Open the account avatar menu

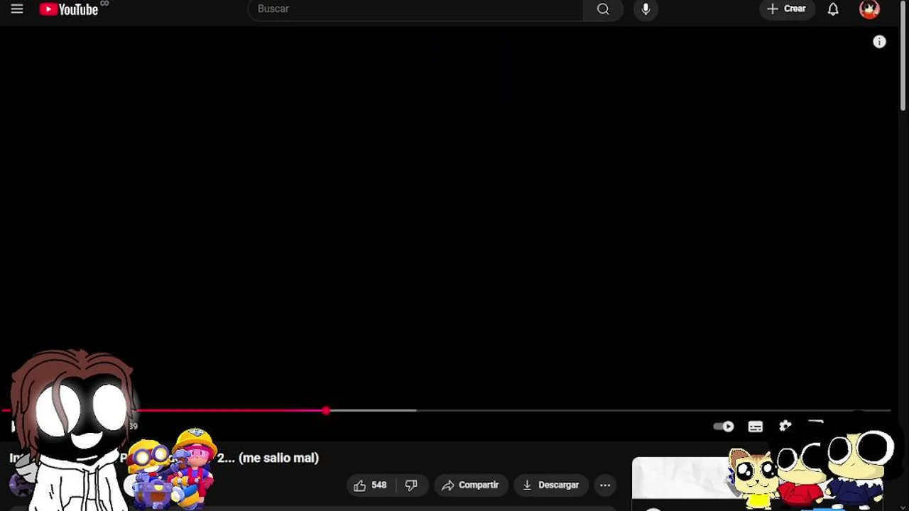[869, 9]
